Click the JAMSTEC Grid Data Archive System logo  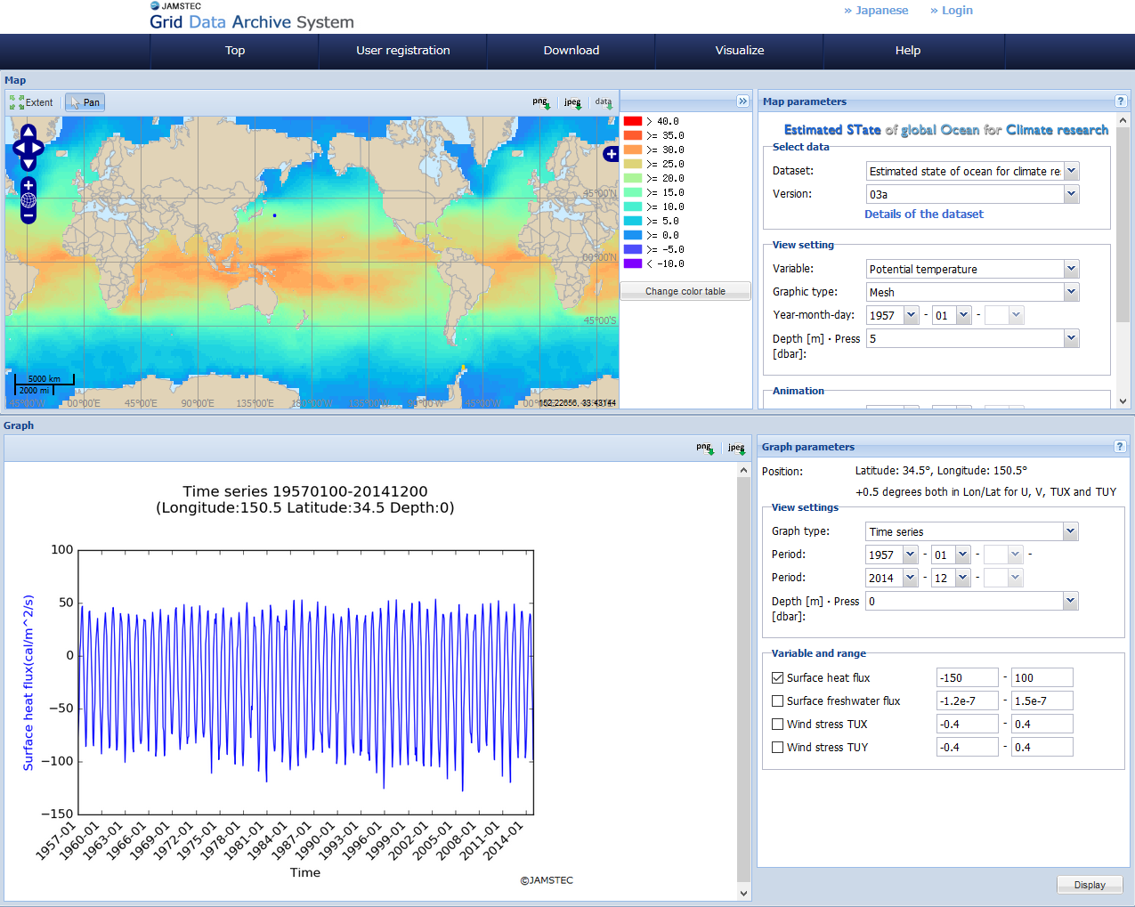pyautogui.click(x=252, y=16)
